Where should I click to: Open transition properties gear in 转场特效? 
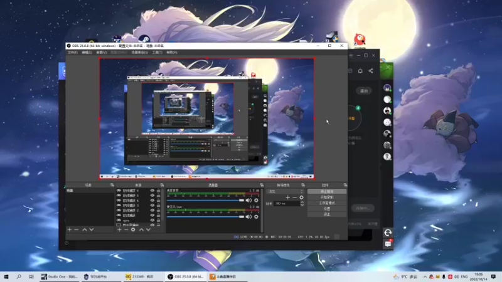click(x=301, y=197)
